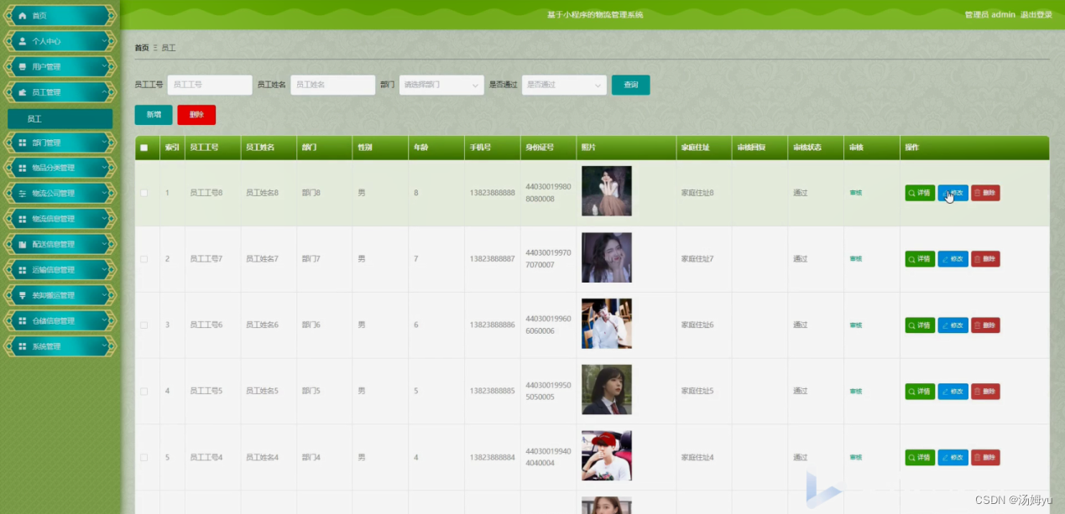The height and width of the screenshot is (514, 1065).
Task: Open the 部门 select dropdown
Action: 441,85
